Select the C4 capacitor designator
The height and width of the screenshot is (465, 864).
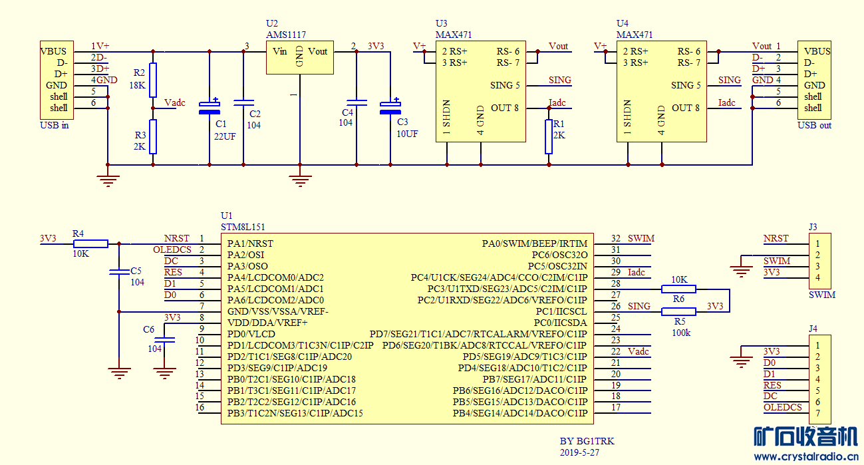[x=347, y=112]
